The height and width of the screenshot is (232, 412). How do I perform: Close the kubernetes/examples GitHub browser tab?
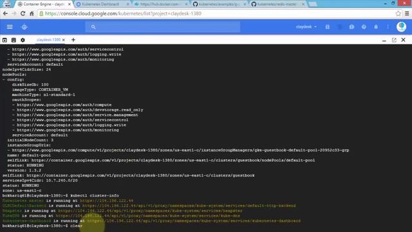tap(245, 5)
